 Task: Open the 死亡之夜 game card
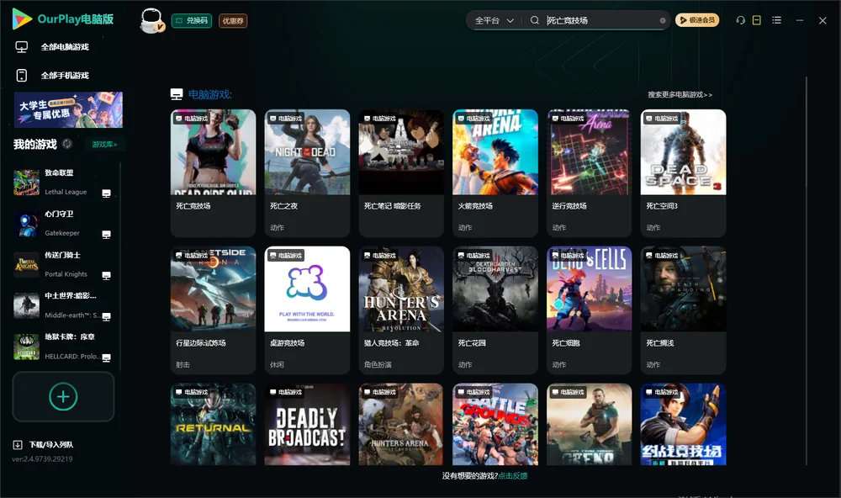(307, 172)
